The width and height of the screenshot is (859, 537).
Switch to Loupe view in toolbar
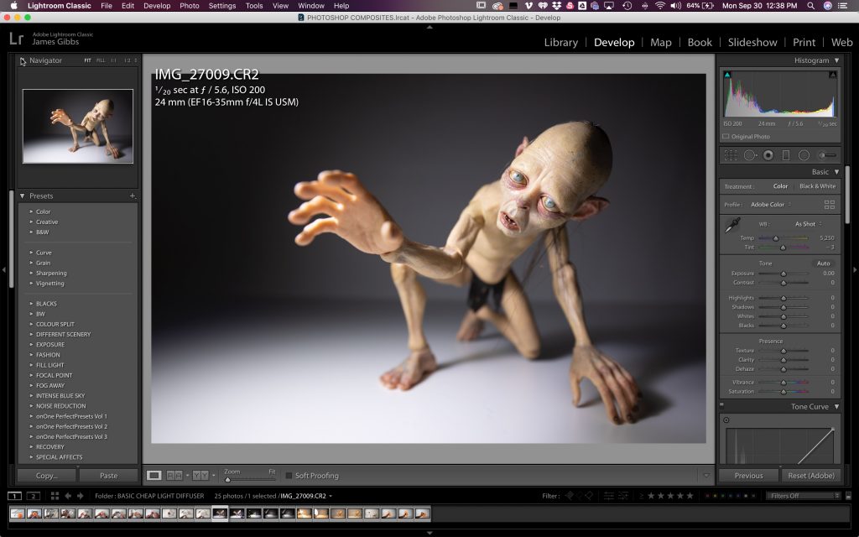tap(154, 475)
